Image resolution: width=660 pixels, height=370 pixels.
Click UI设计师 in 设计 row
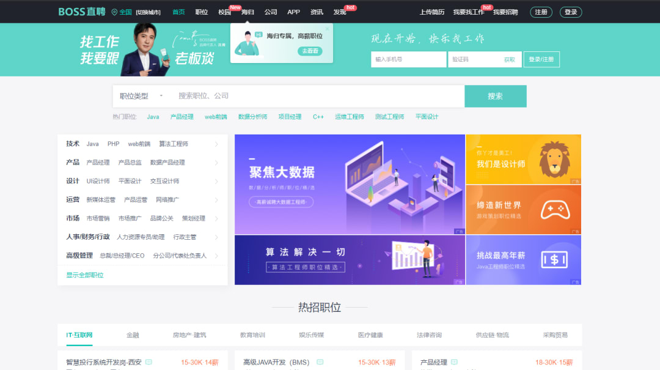(98, 181)
